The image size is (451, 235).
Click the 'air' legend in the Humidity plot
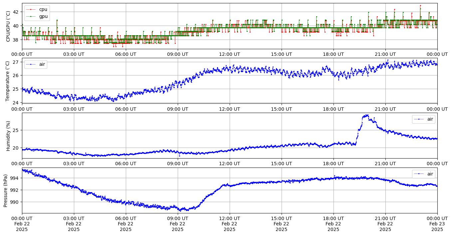tap(423, 119)
